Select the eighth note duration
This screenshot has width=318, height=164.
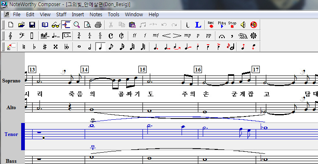(111, 47)
